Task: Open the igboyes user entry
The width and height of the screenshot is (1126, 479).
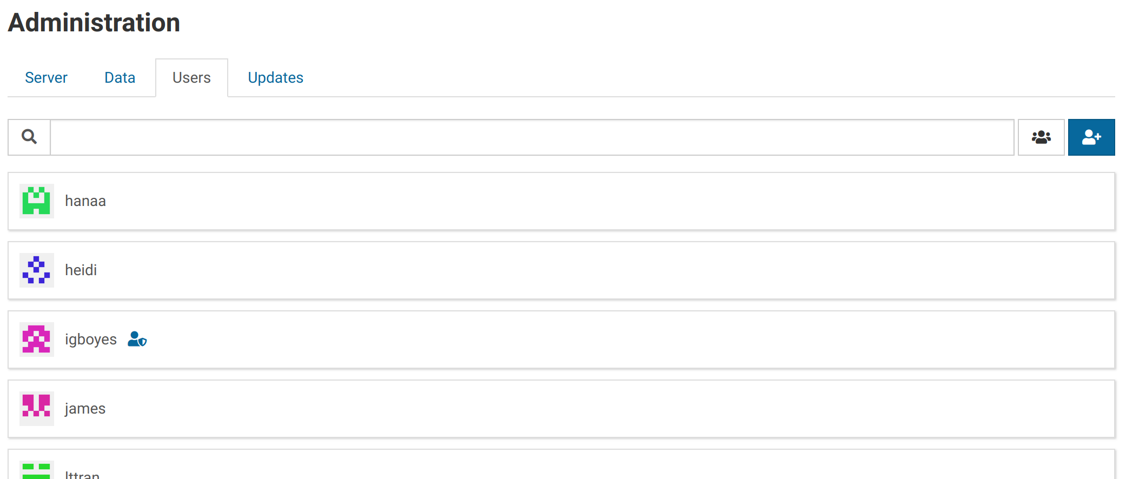Action: [x=91, y=340]
